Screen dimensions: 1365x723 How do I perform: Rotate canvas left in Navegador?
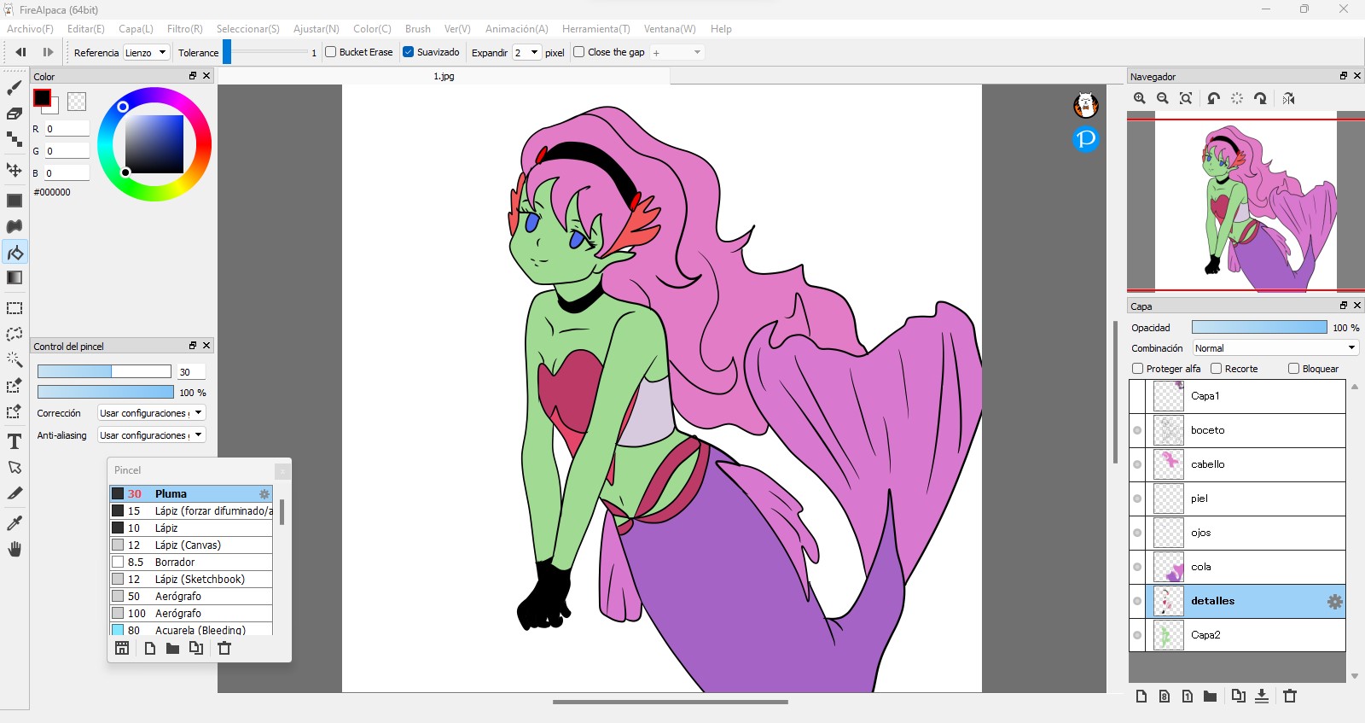(x=1214, y=98)
